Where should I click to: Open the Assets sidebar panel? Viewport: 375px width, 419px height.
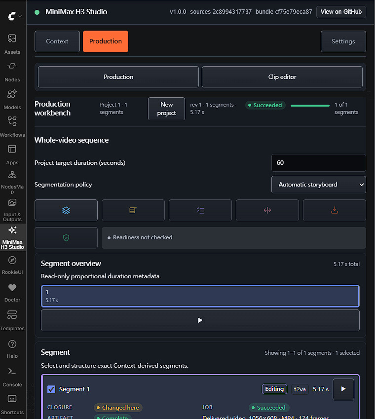point(12,44)
